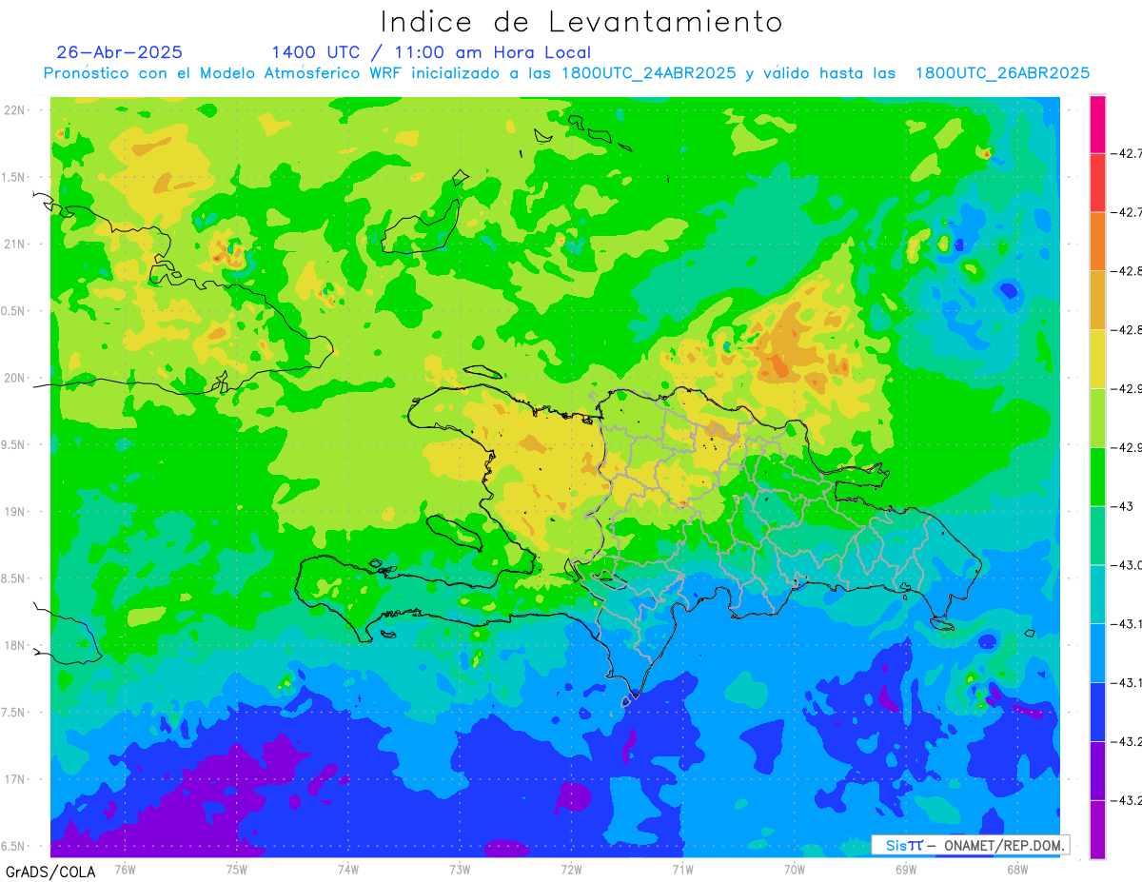This screenshot has height=882, width=1142.
Task: Choose the lime yellow-green swatch between -42.9 marks
Action: (x=1097, y=419)
